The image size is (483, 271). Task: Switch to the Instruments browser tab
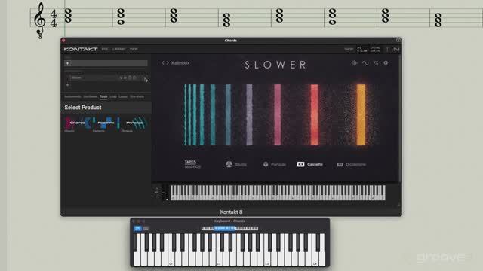click(x=72, y=96)
